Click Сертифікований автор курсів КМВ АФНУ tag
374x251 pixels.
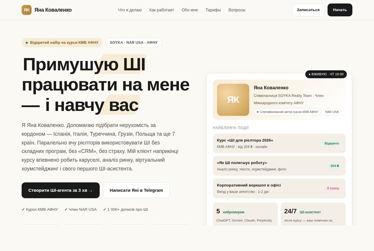pos(287,112)
